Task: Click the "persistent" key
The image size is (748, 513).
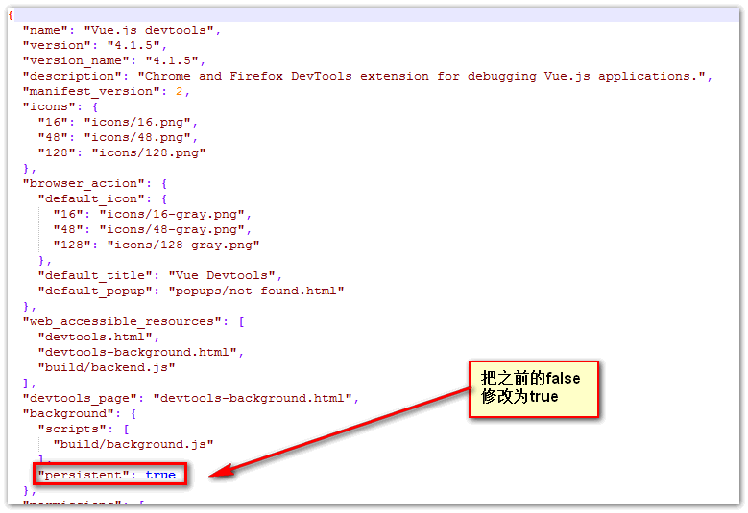Action: pos(84,475)
